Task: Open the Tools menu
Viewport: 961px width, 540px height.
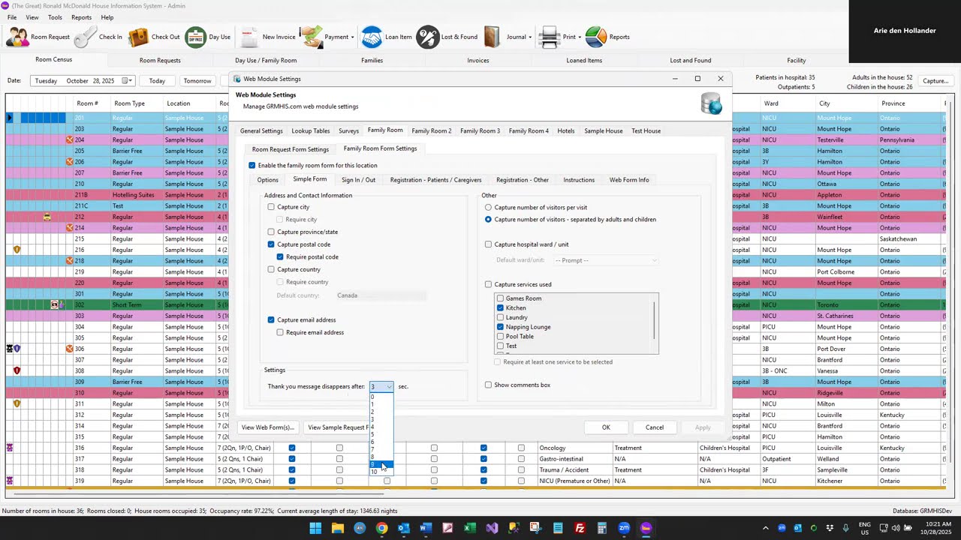Action: tap(55, 17)
